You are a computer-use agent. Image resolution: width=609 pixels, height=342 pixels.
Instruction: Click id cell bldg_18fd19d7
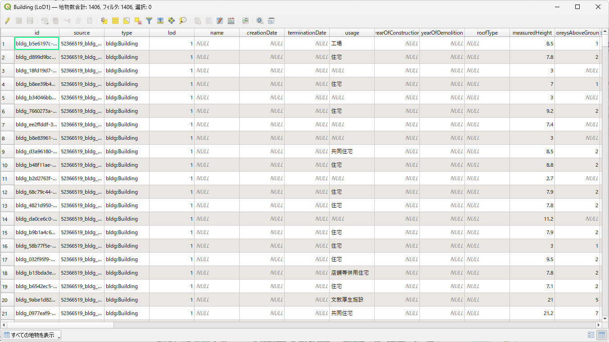pos(37,71)
